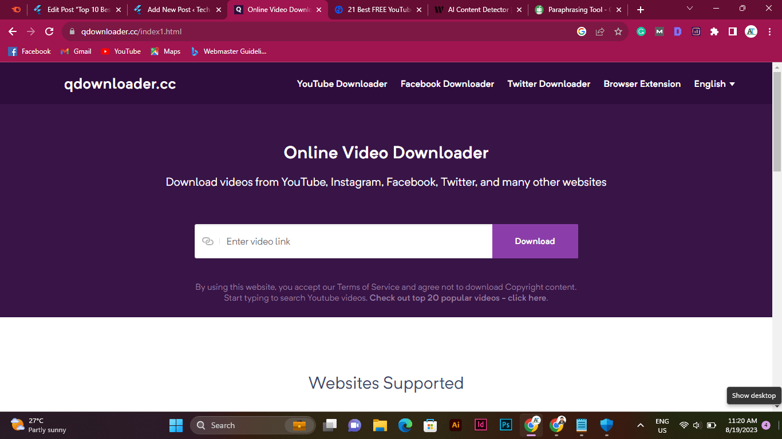This screenshot has height=439, width=782.
Task: Share this page using the share icon
Action: tap(600, 32)
